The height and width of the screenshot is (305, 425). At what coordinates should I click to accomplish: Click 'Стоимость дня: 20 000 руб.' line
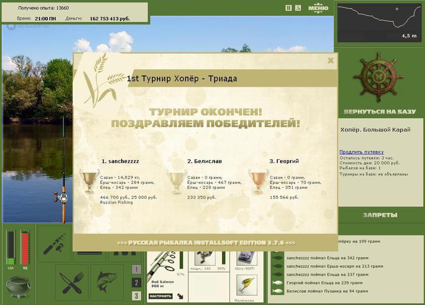pyautogui.click(x=370, y=163)
